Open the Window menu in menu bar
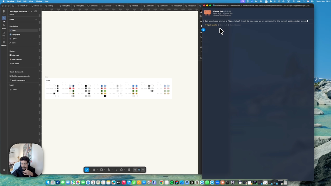The image size is (331, 186). [39, 1]
